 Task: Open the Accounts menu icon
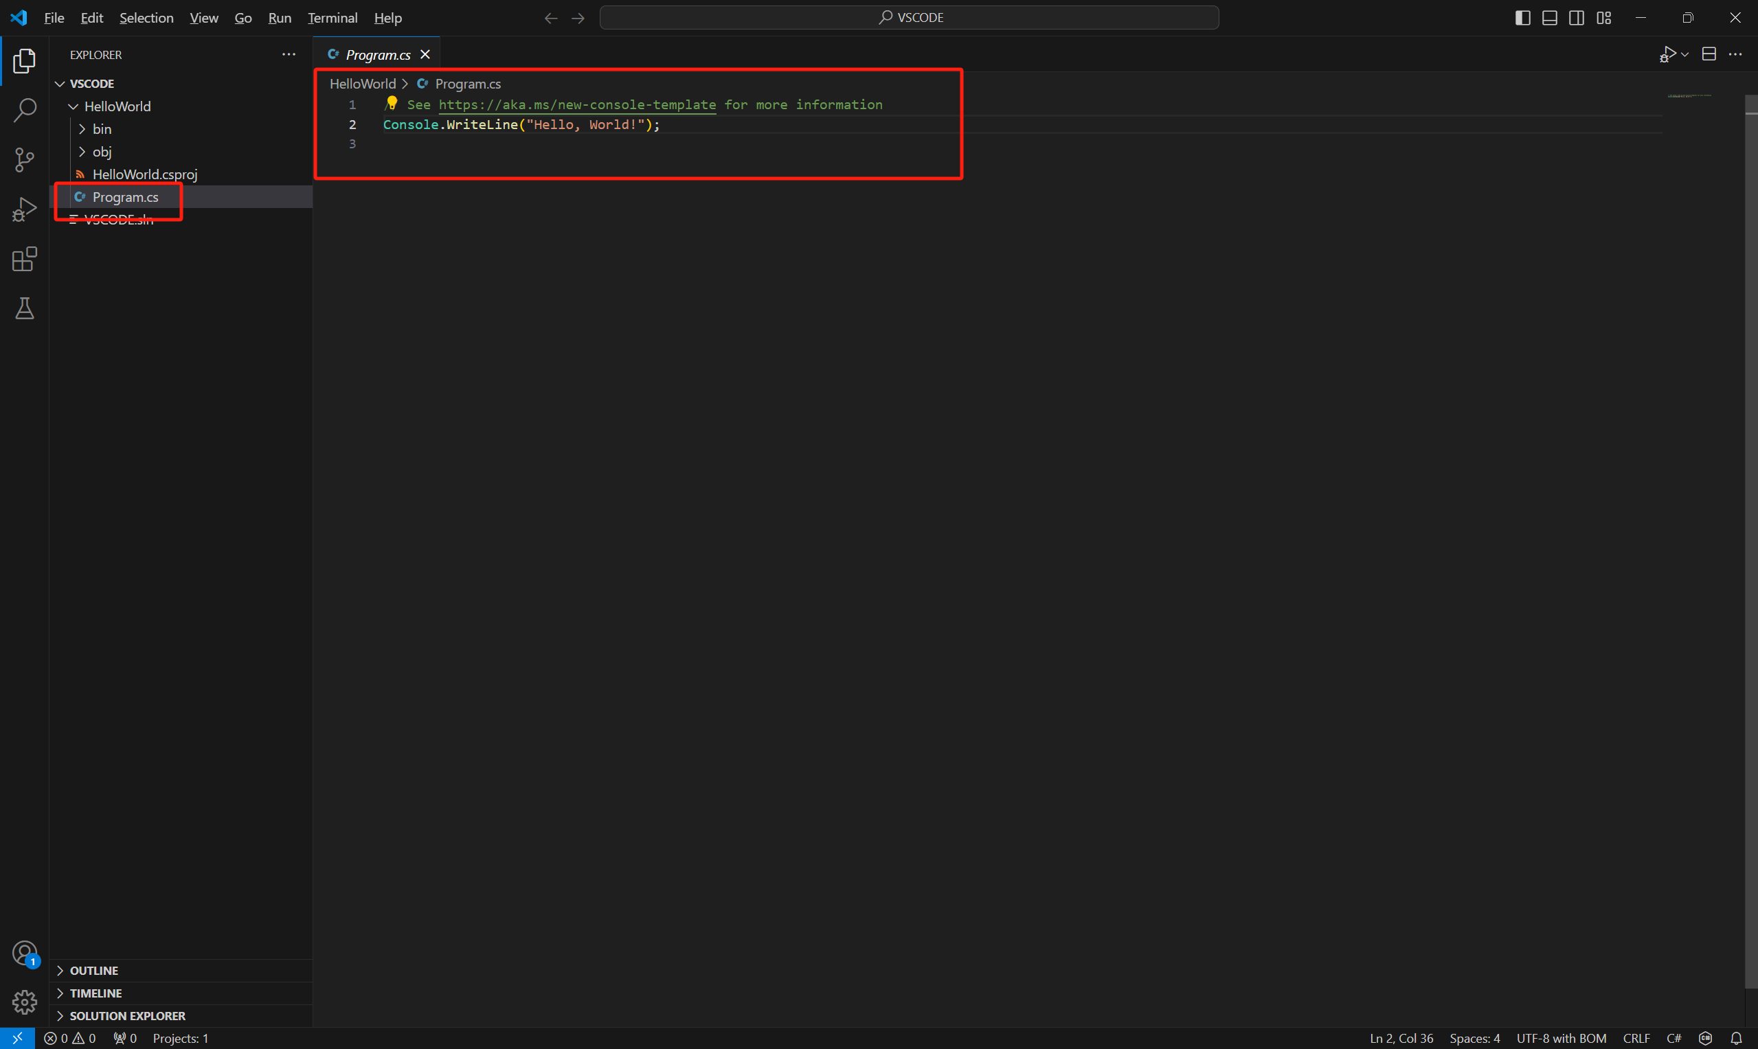[24, 954]
